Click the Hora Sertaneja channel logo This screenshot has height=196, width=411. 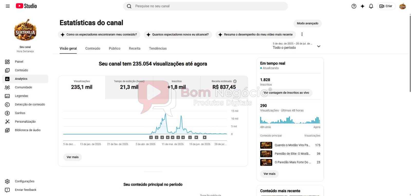point(25,30)
